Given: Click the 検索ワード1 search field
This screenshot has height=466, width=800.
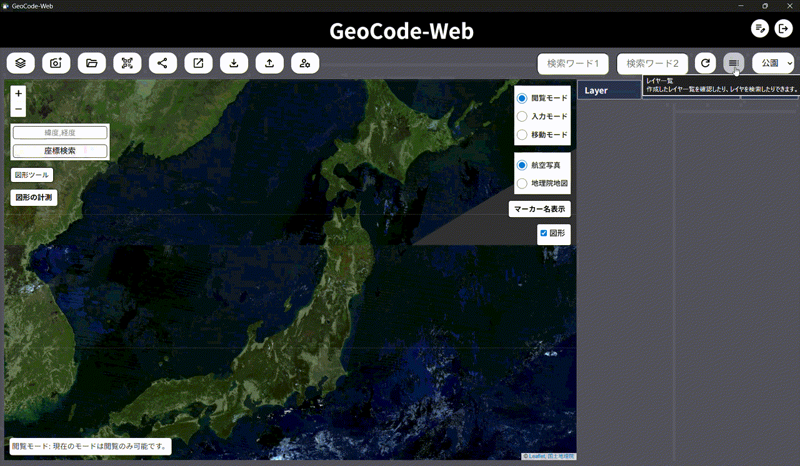Looking at the screenshot, I should coord(573,64).
